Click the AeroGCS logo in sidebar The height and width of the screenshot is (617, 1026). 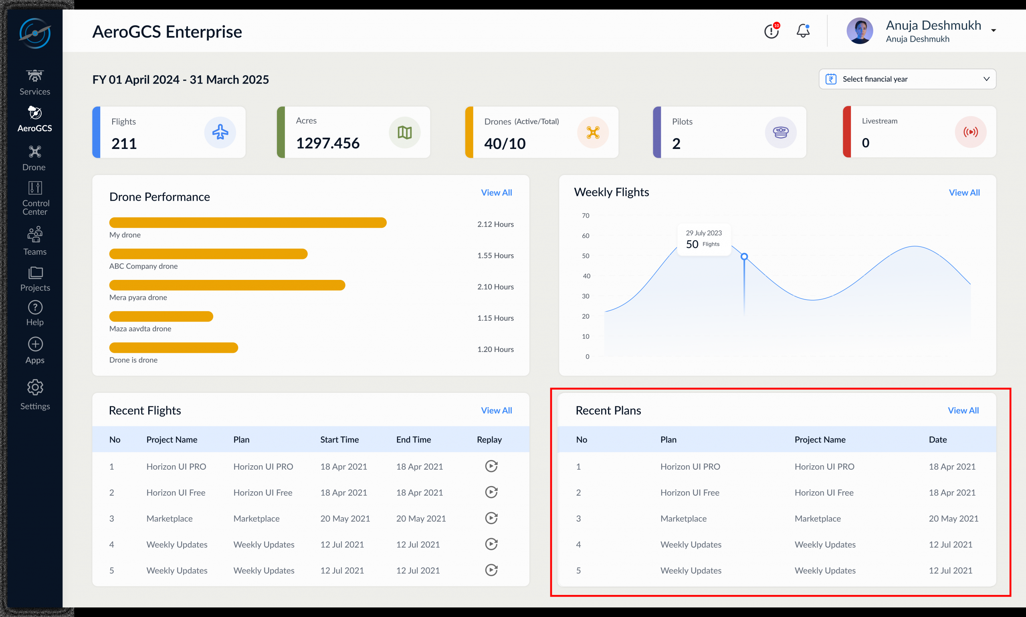[35, 33]
